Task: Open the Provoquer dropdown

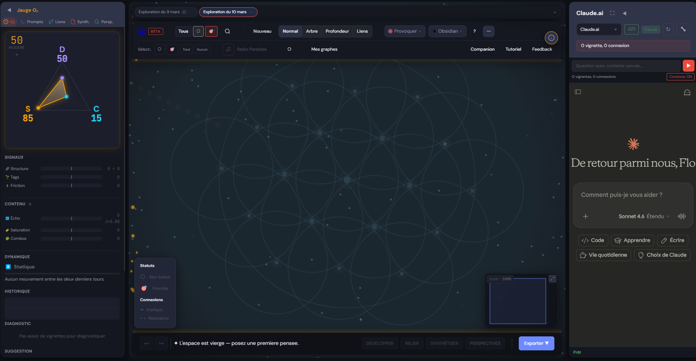Action: [x=405, y=31]
